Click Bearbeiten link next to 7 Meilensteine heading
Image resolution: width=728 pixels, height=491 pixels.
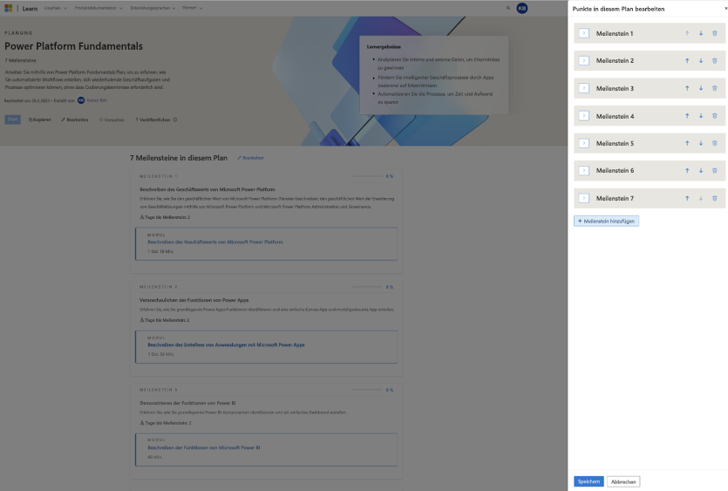click(x=251, y=158)
